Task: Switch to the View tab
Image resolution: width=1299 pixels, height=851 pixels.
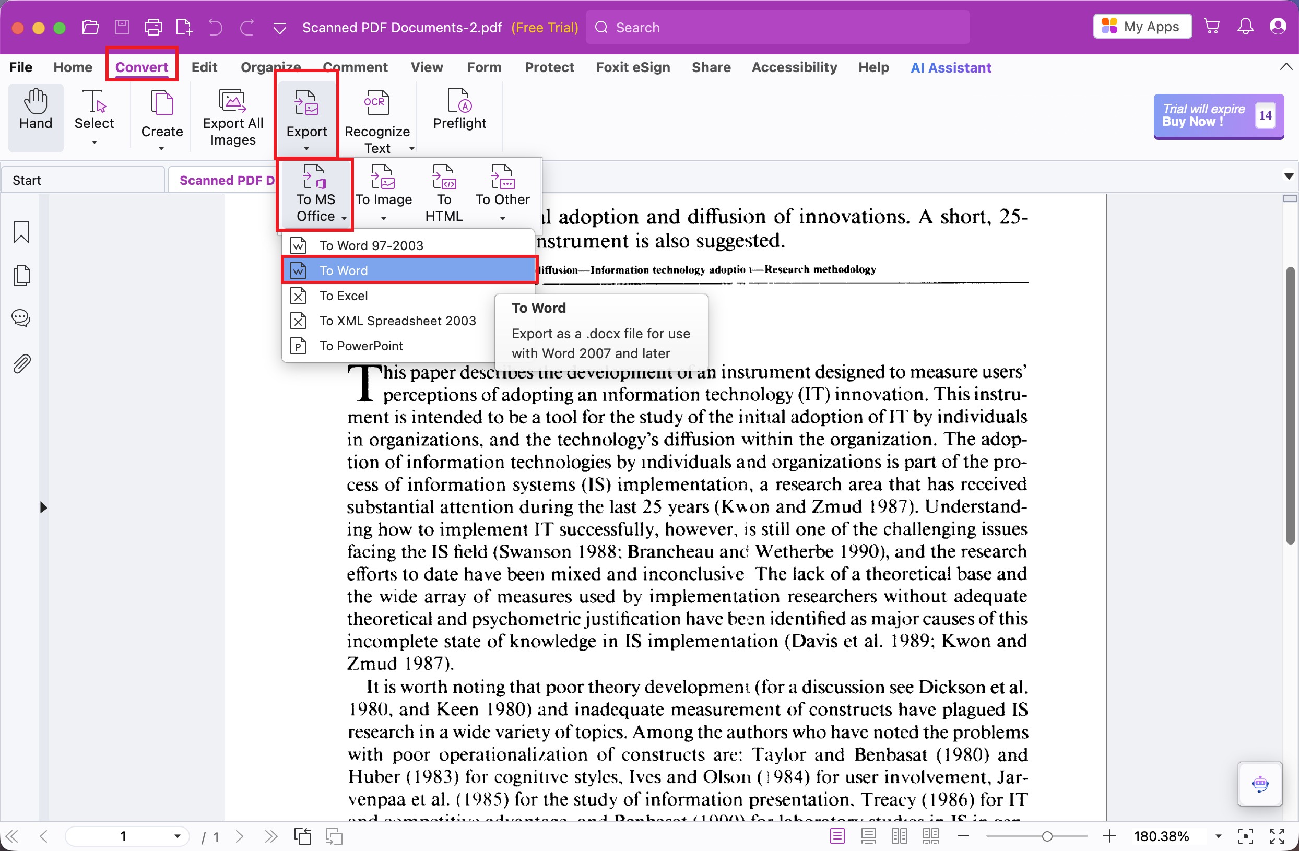Action: 426,67
